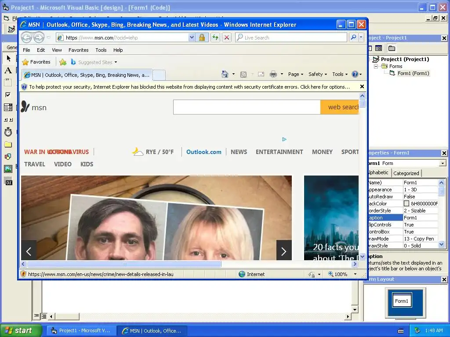Click the IE Stop button
This screenshot has width=450, height=337.
[227, 38]
